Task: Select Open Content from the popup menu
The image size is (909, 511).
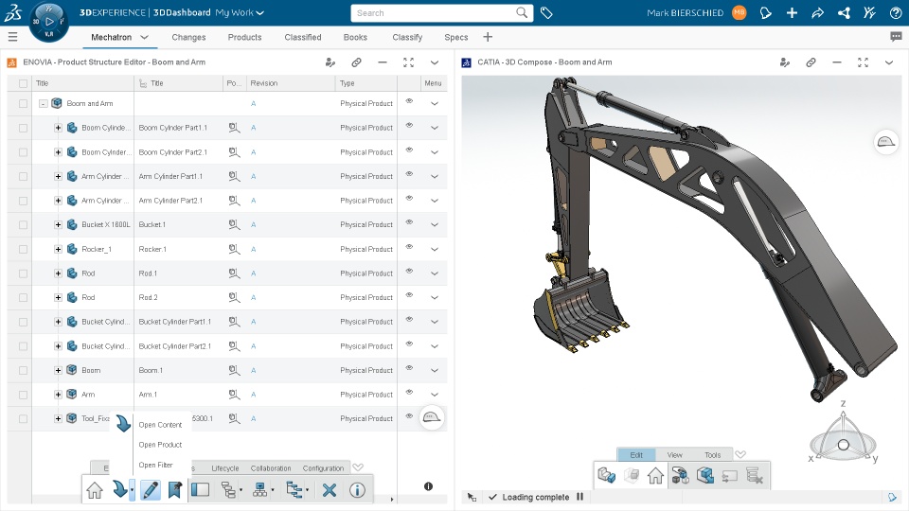Action: [160, 425]
